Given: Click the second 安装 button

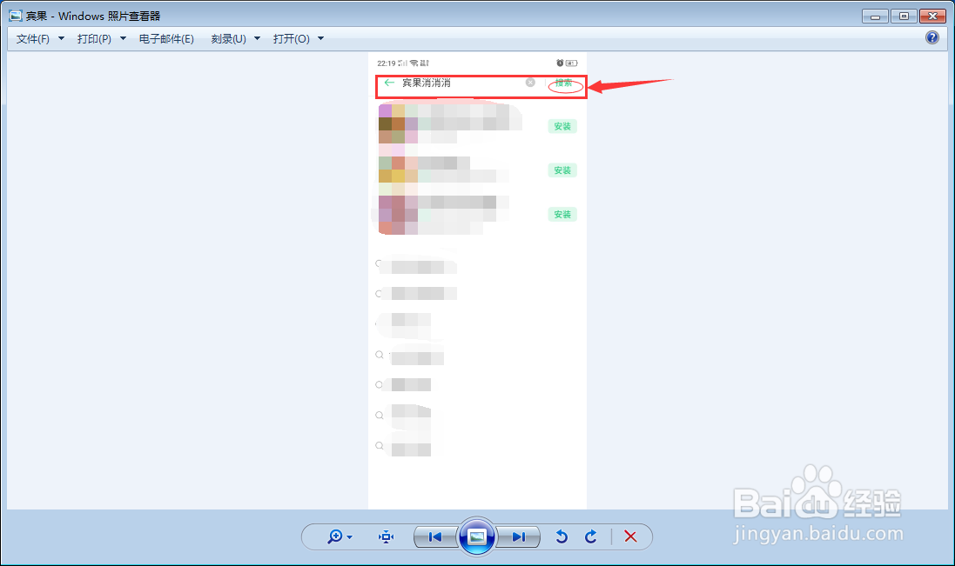Looking at the screenshot, I should (x=562, y=170).
